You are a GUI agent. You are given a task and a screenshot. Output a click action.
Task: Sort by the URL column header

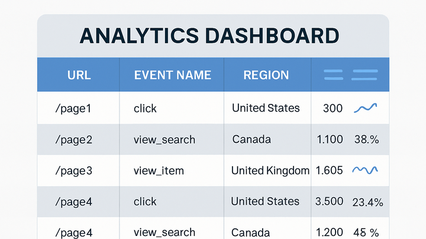(x=79, y=75)
